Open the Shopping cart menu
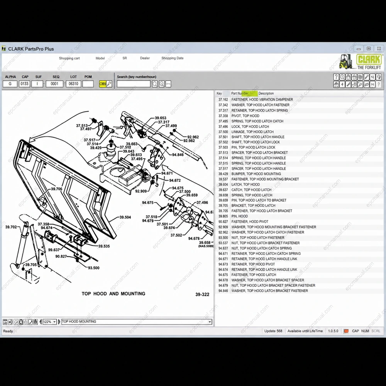The width and height of the screenshot is (386, 386). tap(69, 58)
